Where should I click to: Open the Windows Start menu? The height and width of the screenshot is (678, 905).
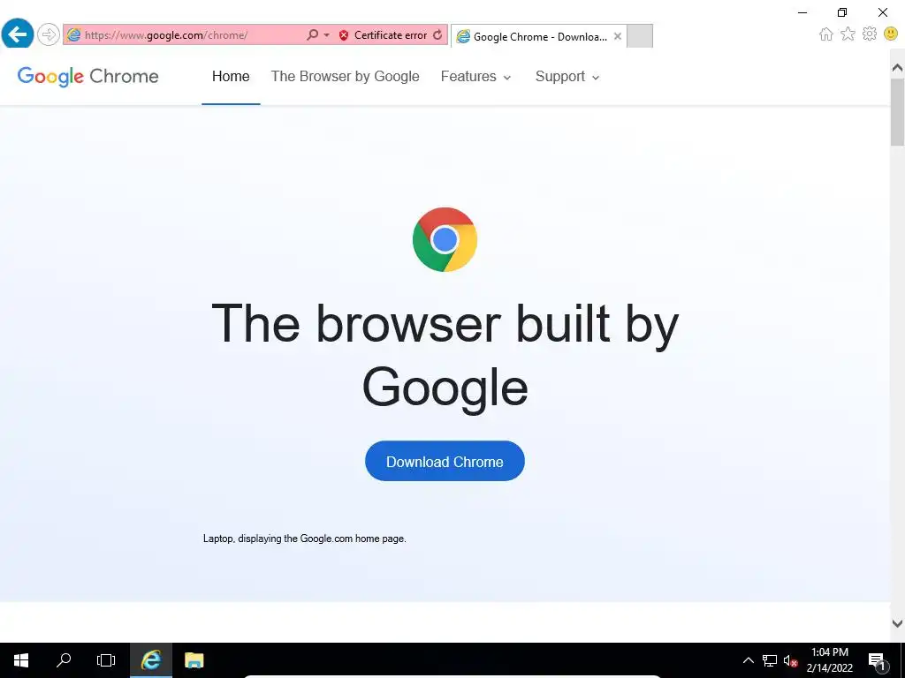click(21, 660)
